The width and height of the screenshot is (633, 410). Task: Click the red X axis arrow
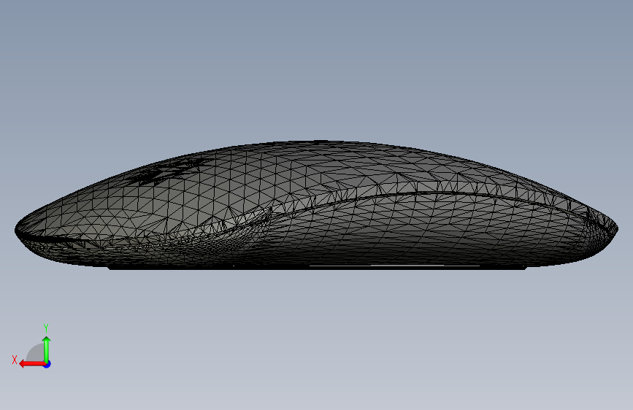[31, 364]
